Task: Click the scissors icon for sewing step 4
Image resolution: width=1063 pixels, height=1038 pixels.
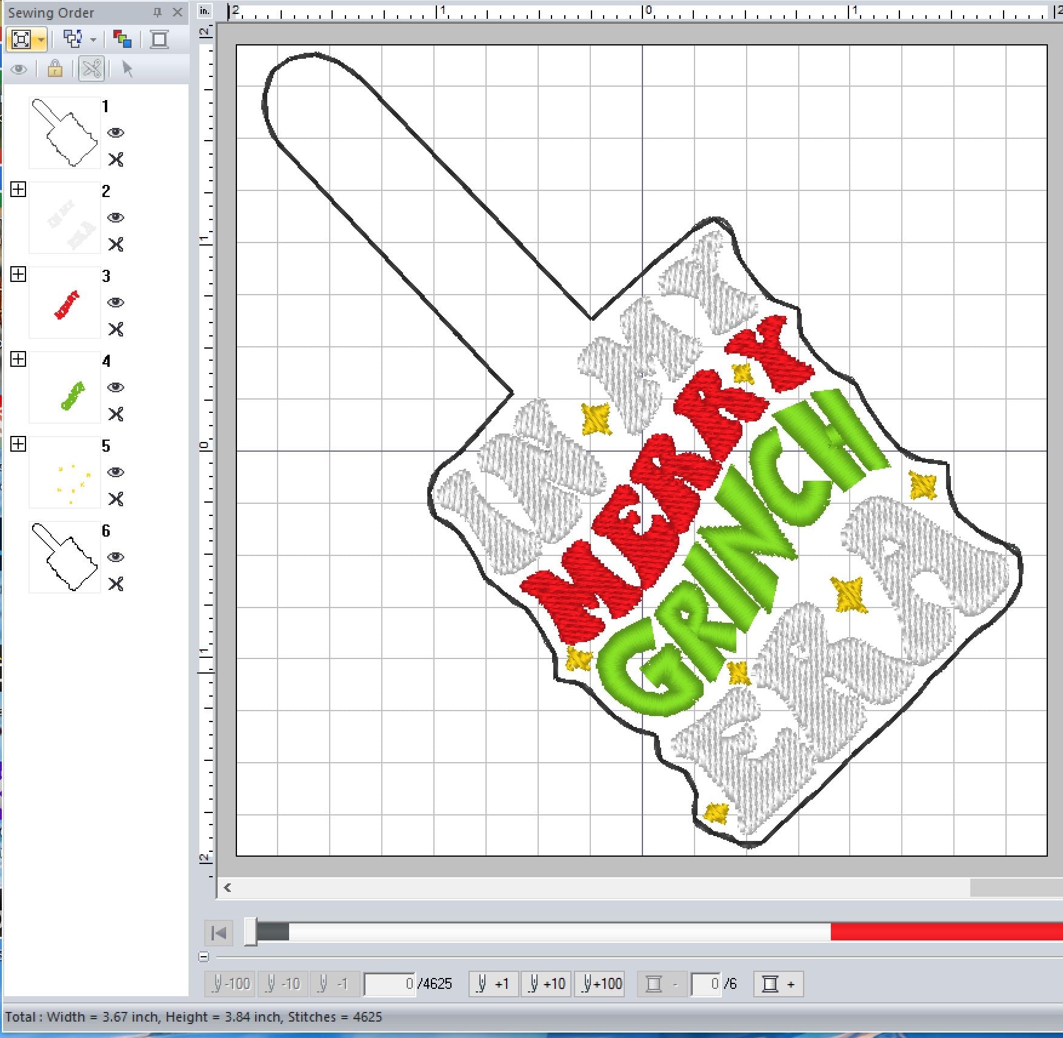Action: pyautogui.click(x=116, y=414)
